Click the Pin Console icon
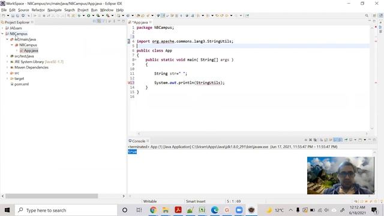The image size is (384, 216). [x=346, y=140]
